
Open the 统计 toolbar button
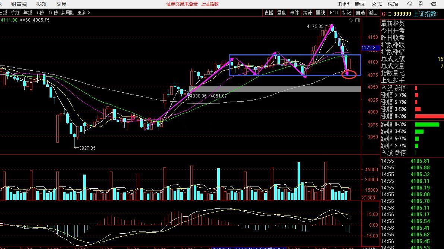[307, 13]
